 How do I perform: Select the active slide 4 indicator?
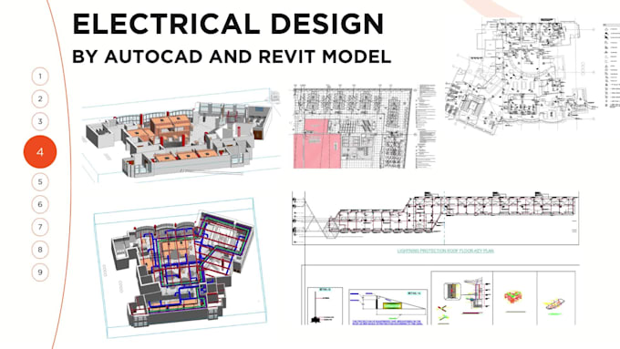(40, 152)
